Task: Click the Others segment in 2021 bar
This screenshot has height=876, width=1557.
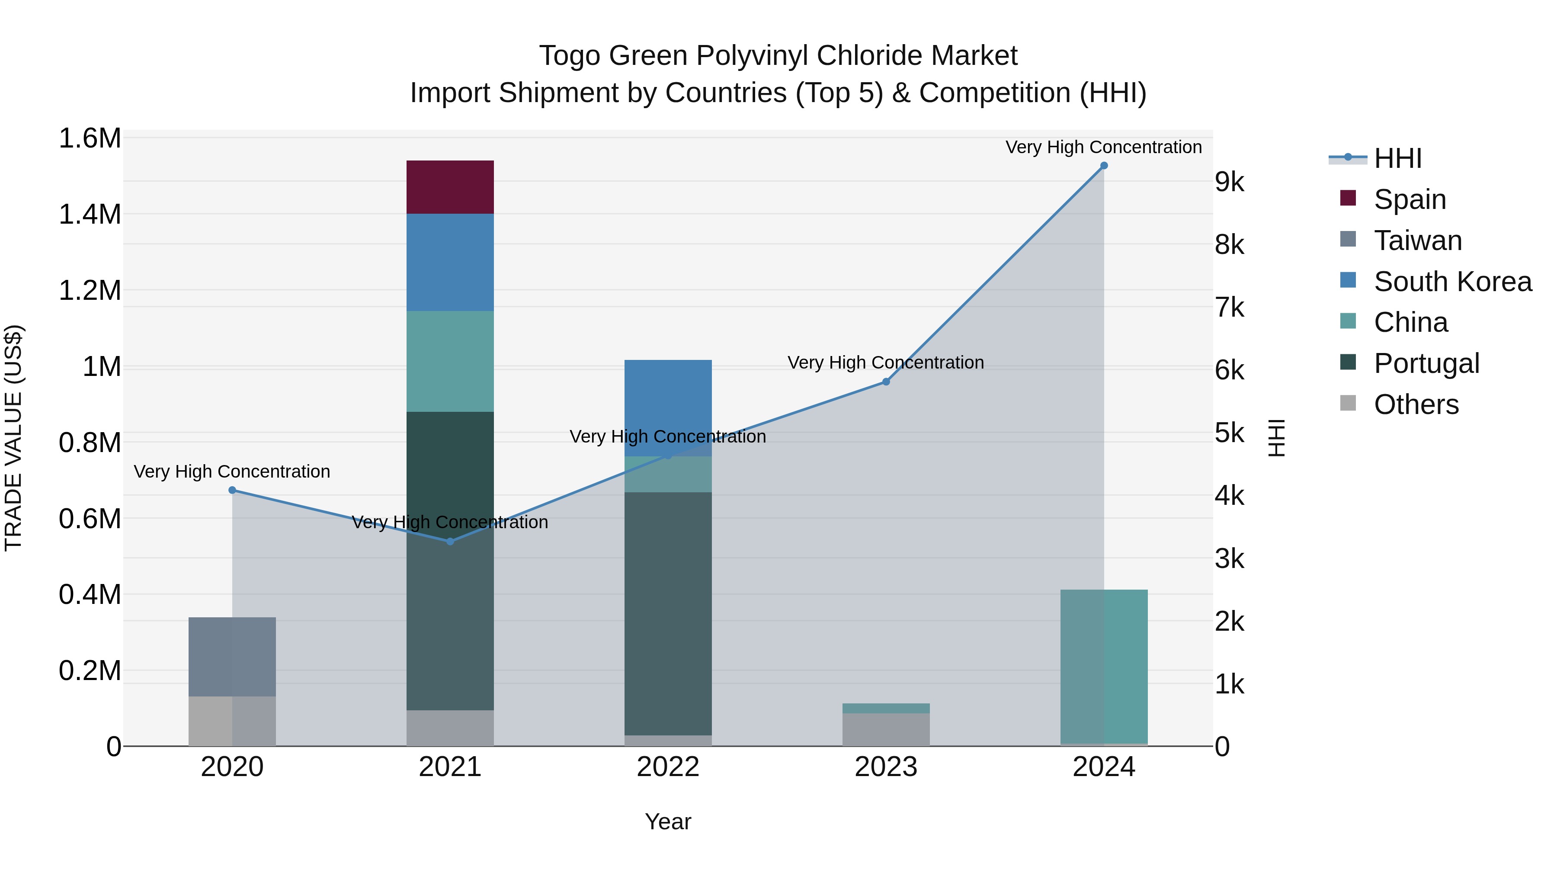Action: (450, 728)
